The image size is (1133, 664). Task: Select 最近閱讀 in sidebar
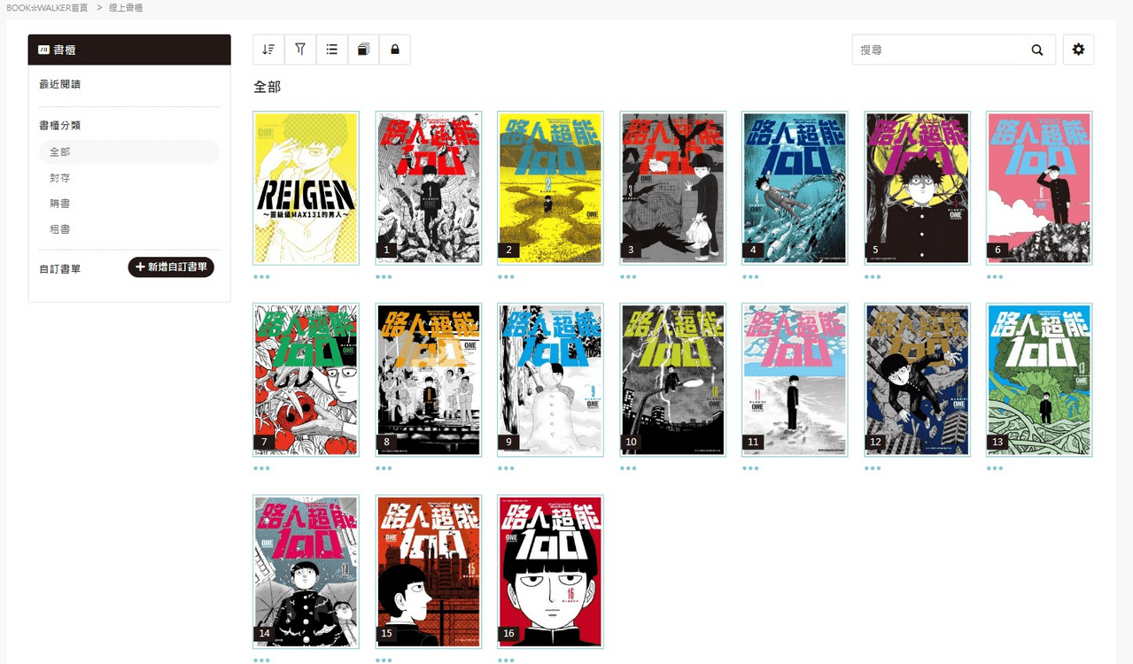(x=60, y=85)
